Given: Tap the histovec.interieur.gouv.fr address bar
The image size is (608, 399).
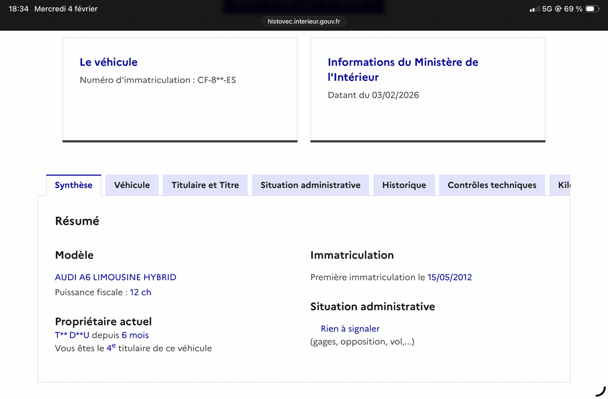Looking at the screenshot, I should pyautogui.click(x=304, y=21).
